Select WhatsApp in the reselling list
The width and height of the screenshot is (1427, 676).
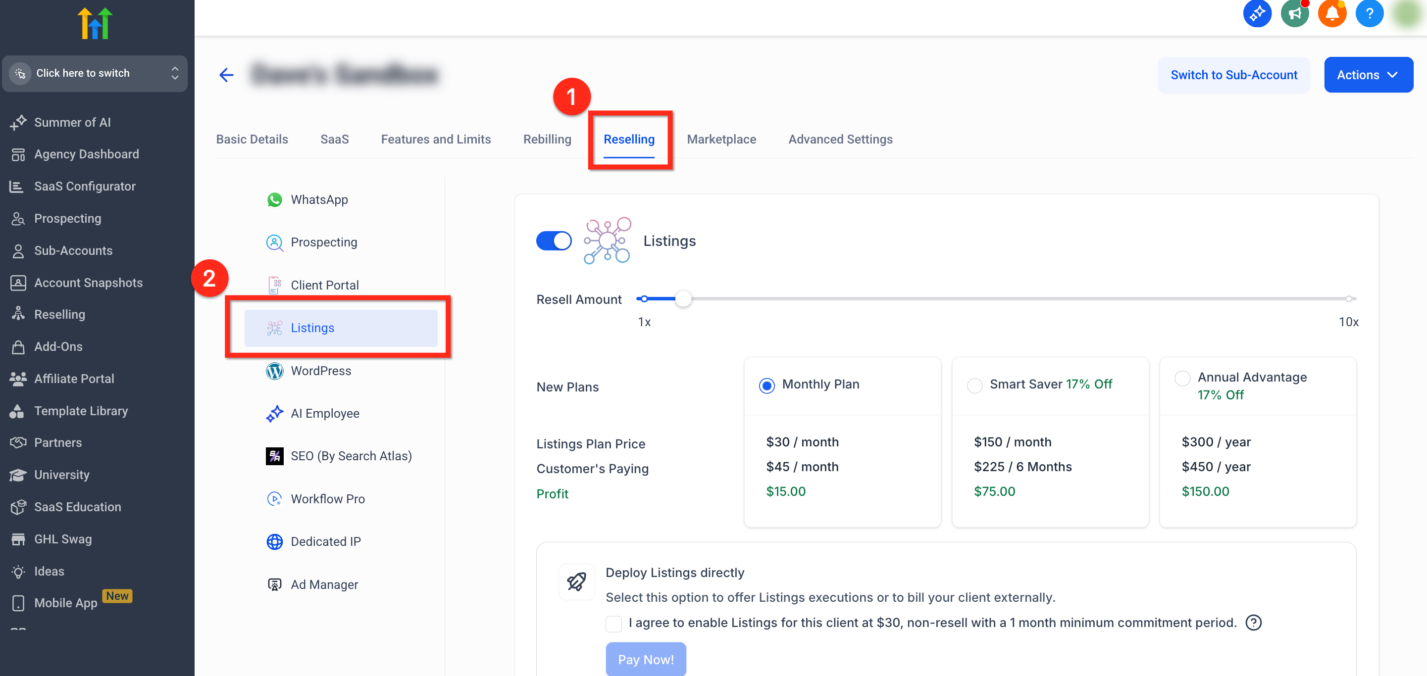click(319, 199)
